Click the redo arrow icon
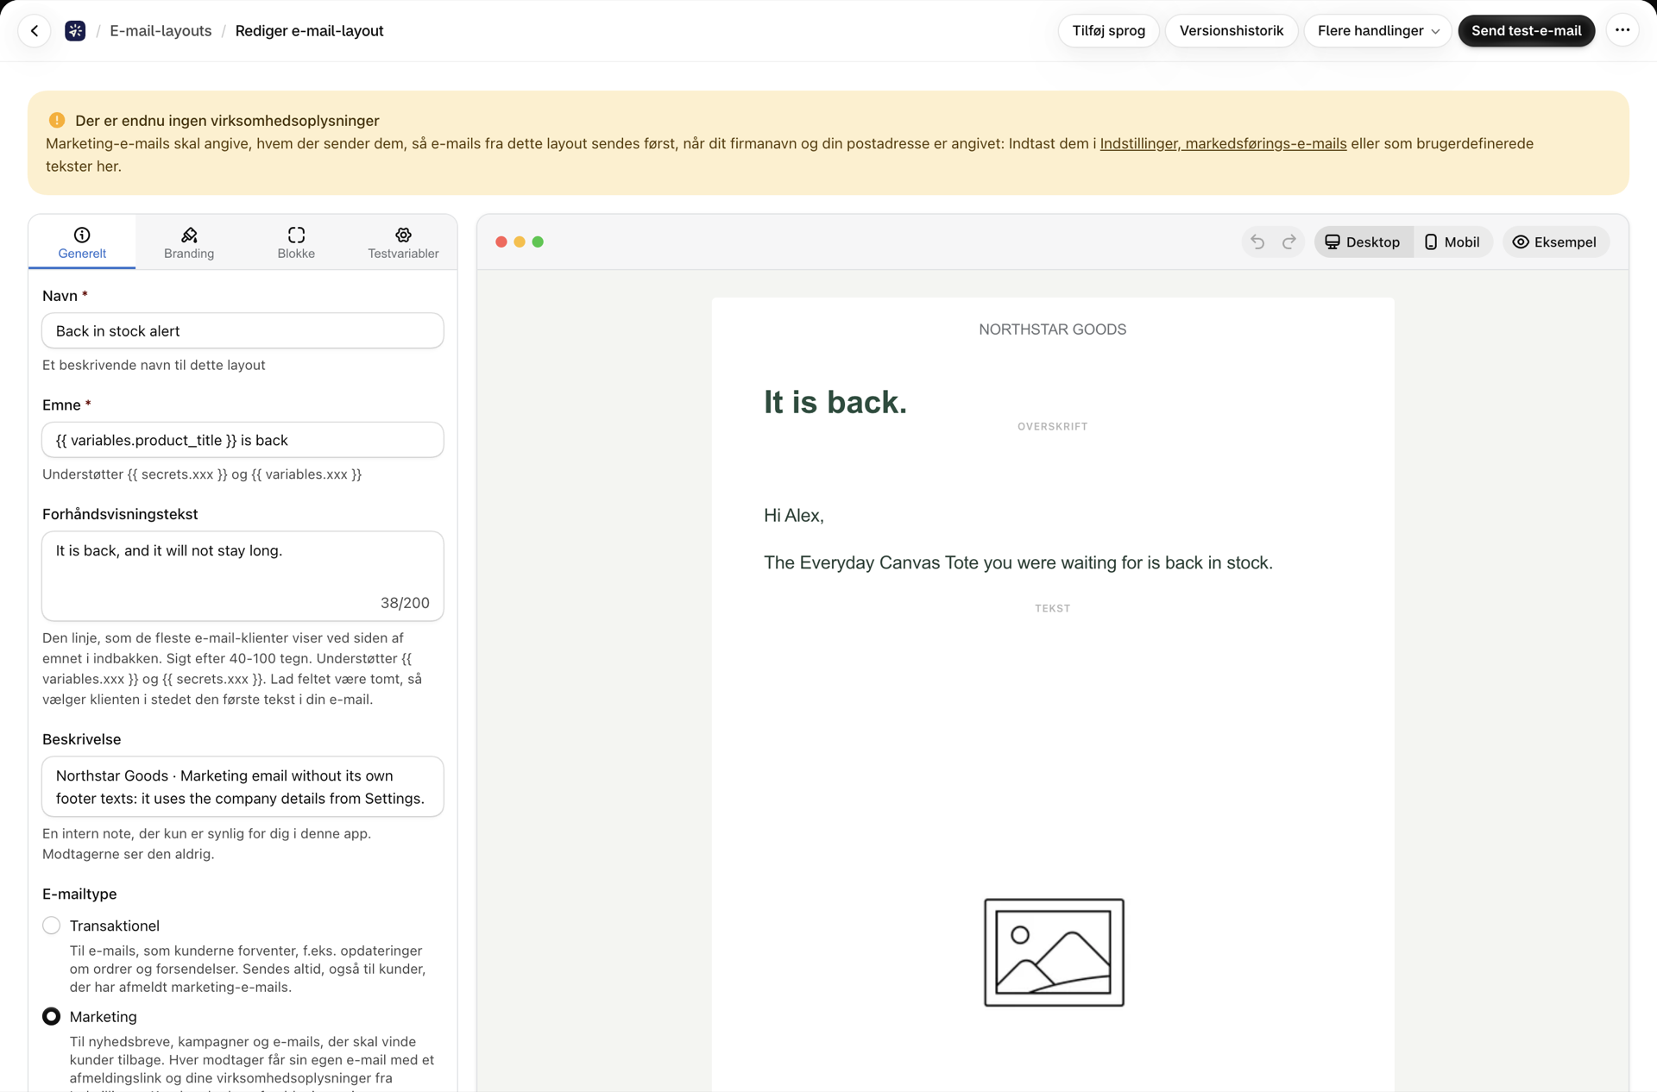1657x1092 pixels. (x=1289, y=242)
